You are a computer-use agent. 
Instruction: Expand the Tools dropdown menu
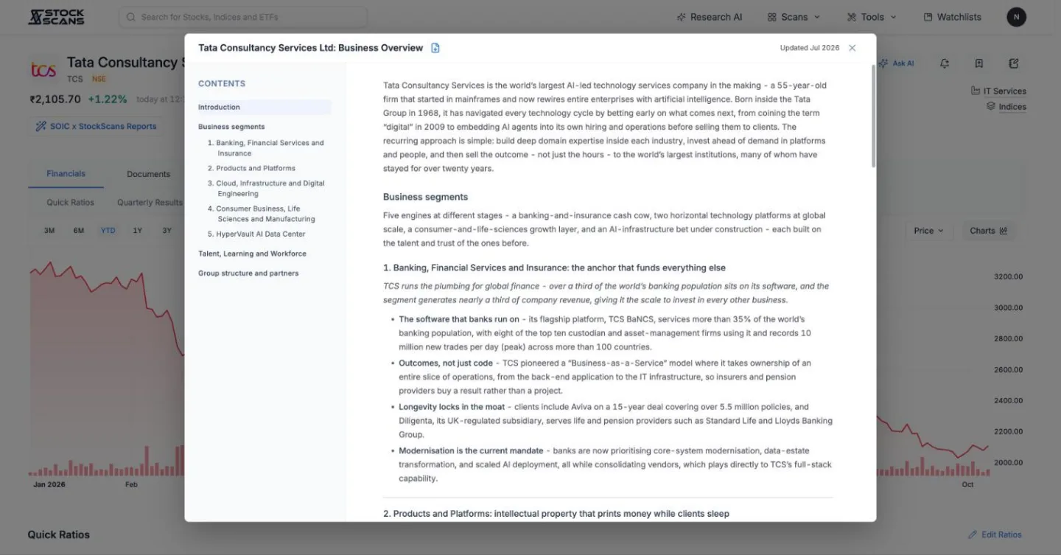click(872, 17)
